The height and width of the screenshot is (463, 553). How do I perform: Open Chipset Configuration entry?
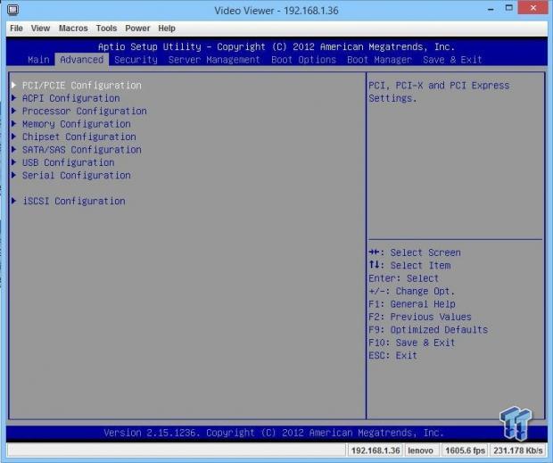79,136
